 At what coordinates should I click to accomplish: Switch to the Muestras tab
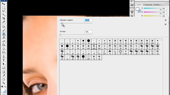coord(148,5)
